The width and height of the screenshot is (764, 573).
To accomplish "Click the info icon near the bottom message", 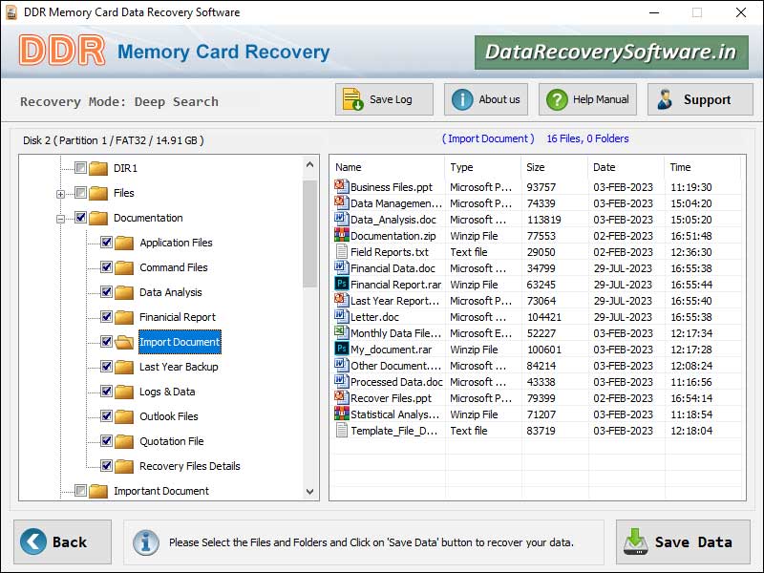I will [x=146, y=541].
